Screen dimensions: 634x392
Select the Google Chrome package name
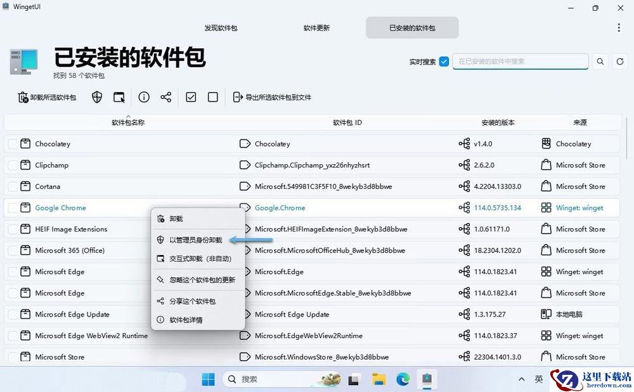pyautogui.click(x=60, y=208)
